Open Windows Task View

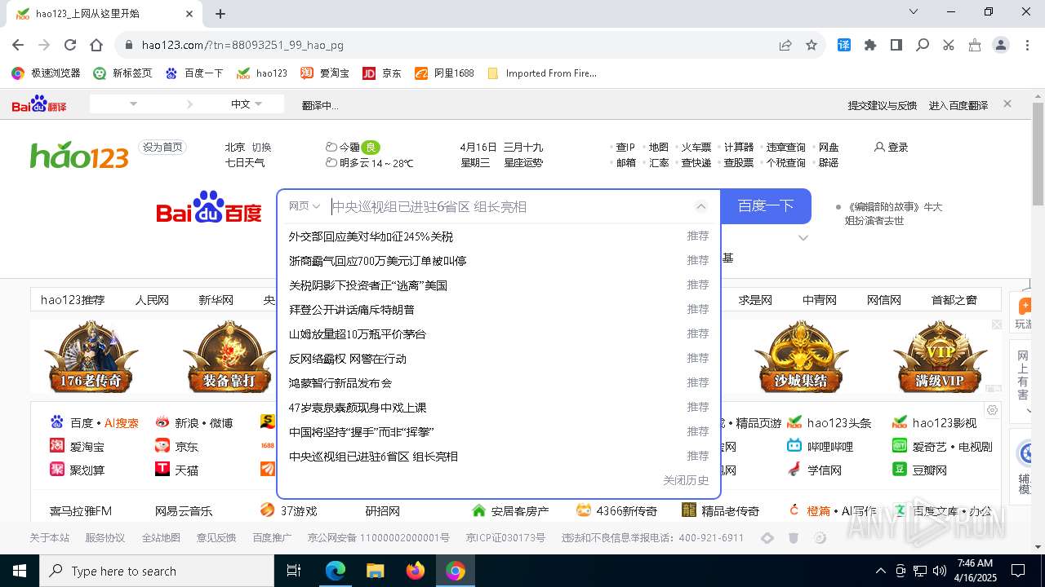(294, 571)
